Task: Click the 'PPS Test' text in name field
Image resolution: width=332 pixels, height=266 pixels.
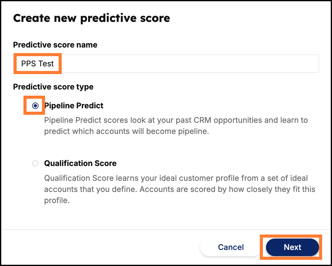Action: tap(37, 64)
